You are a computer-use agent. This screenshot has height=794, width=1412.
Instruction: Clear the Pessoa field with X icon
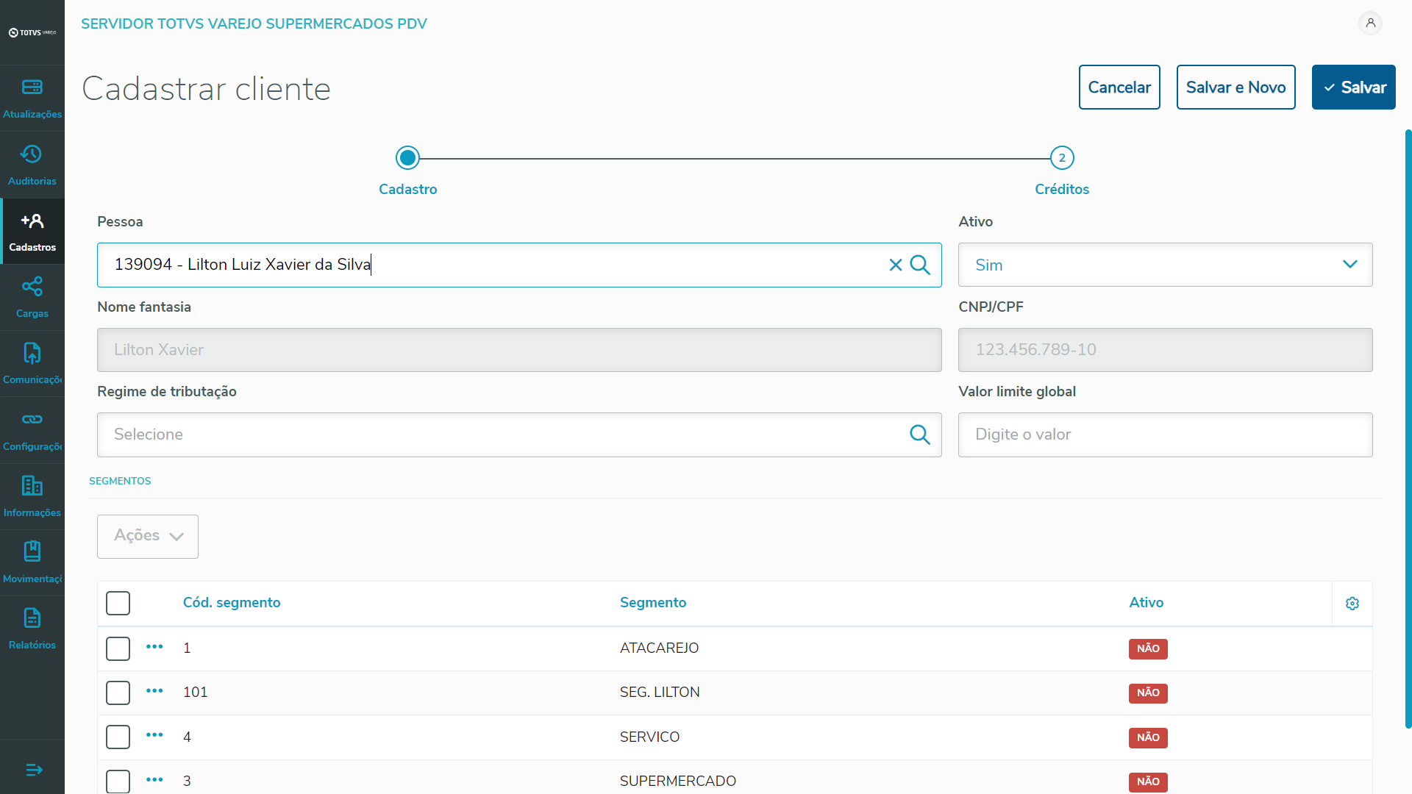point(895,265)
